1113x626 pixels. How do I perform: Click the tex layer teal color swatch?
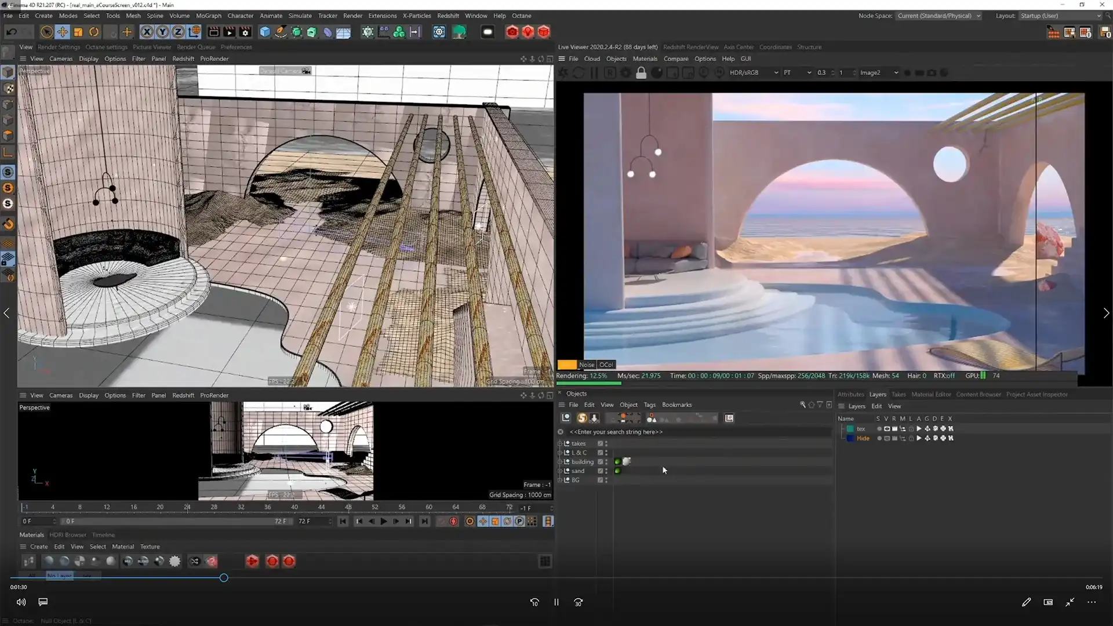coord(850,429)
